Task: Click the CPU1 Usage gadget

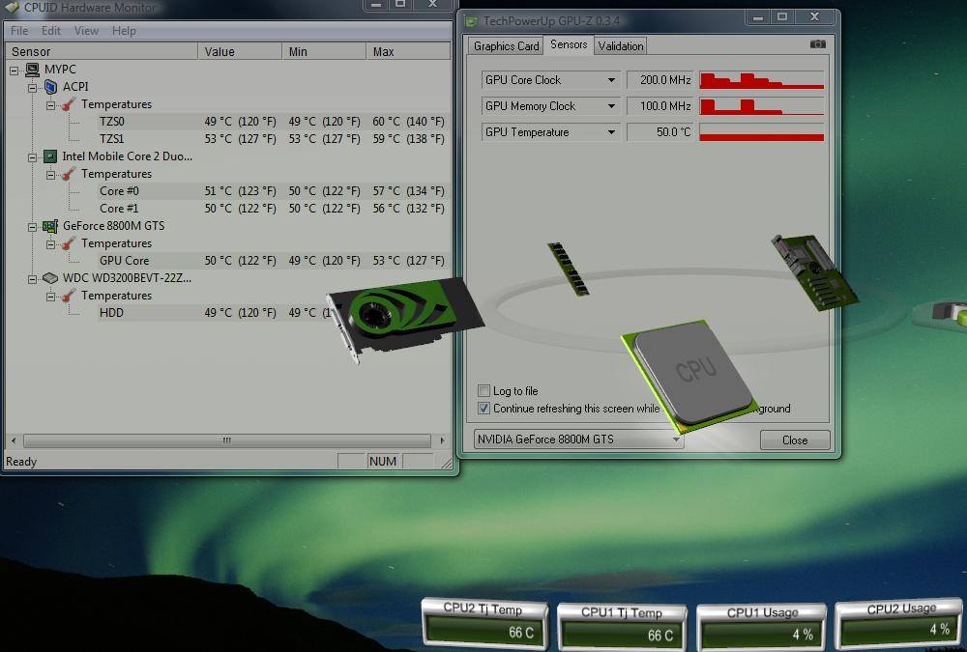Action: [x=761, y=626]
